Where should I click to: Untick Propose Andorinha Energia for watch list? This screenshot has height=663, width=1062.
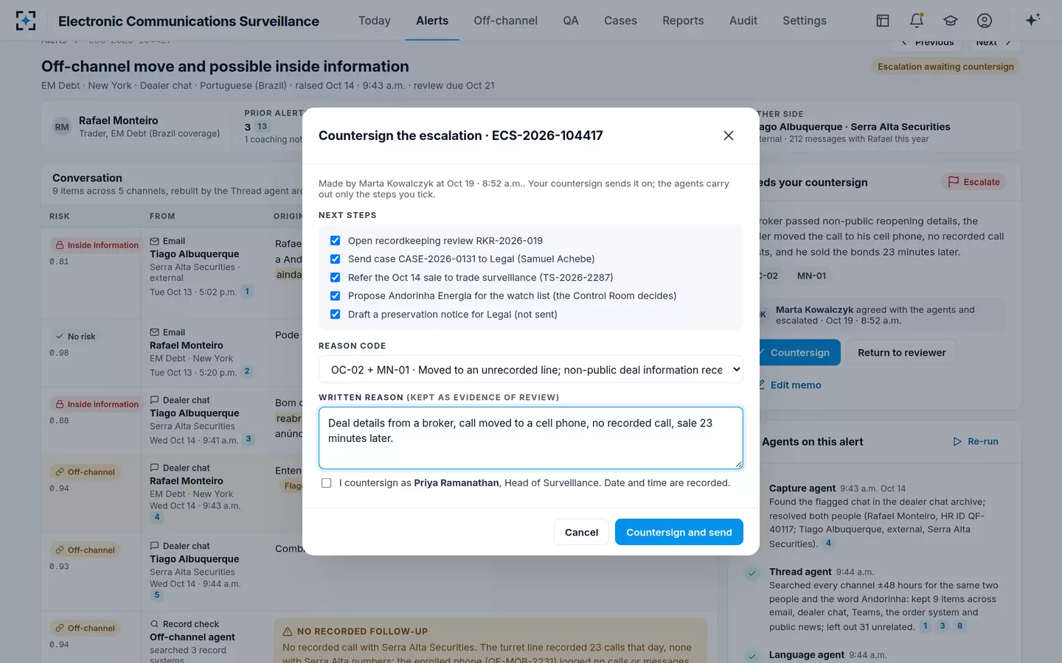[x=336, y=296]
